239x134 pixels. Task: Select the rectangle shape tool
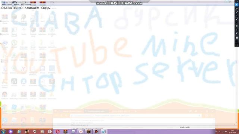coord(237,23)
